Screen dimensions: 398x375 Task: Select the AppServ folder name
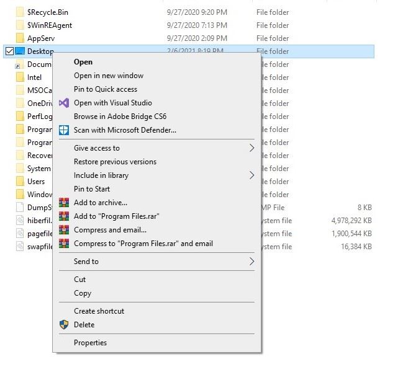tap(41, 38)
